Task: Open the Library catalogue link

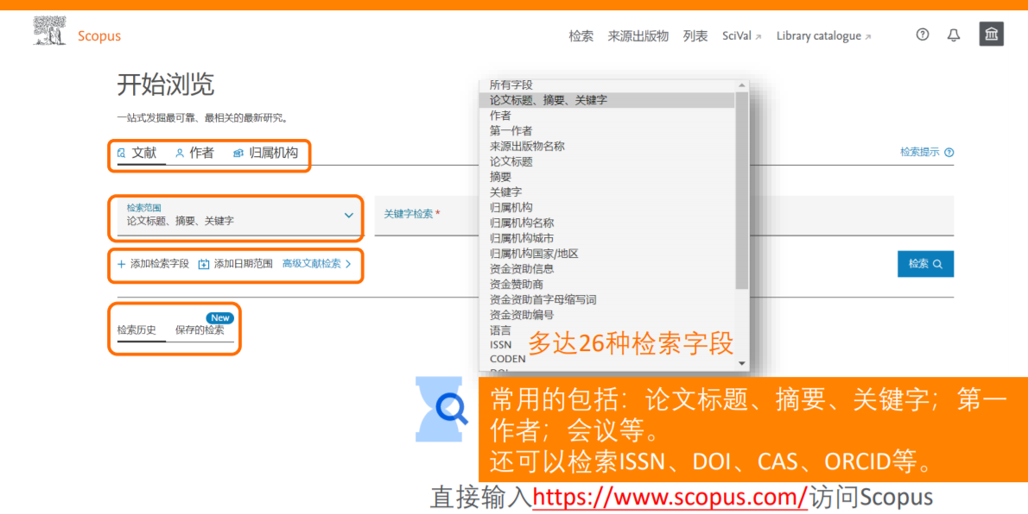Action: tap(823, 37)
